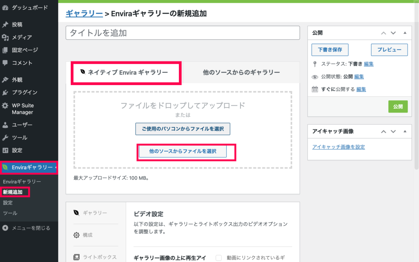
Task: Click the プレビュー button
Action: [x=390, y=50]
